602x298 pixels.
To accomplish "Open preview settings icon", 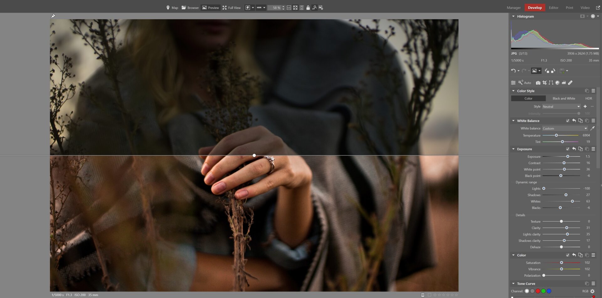I will 321,8.
